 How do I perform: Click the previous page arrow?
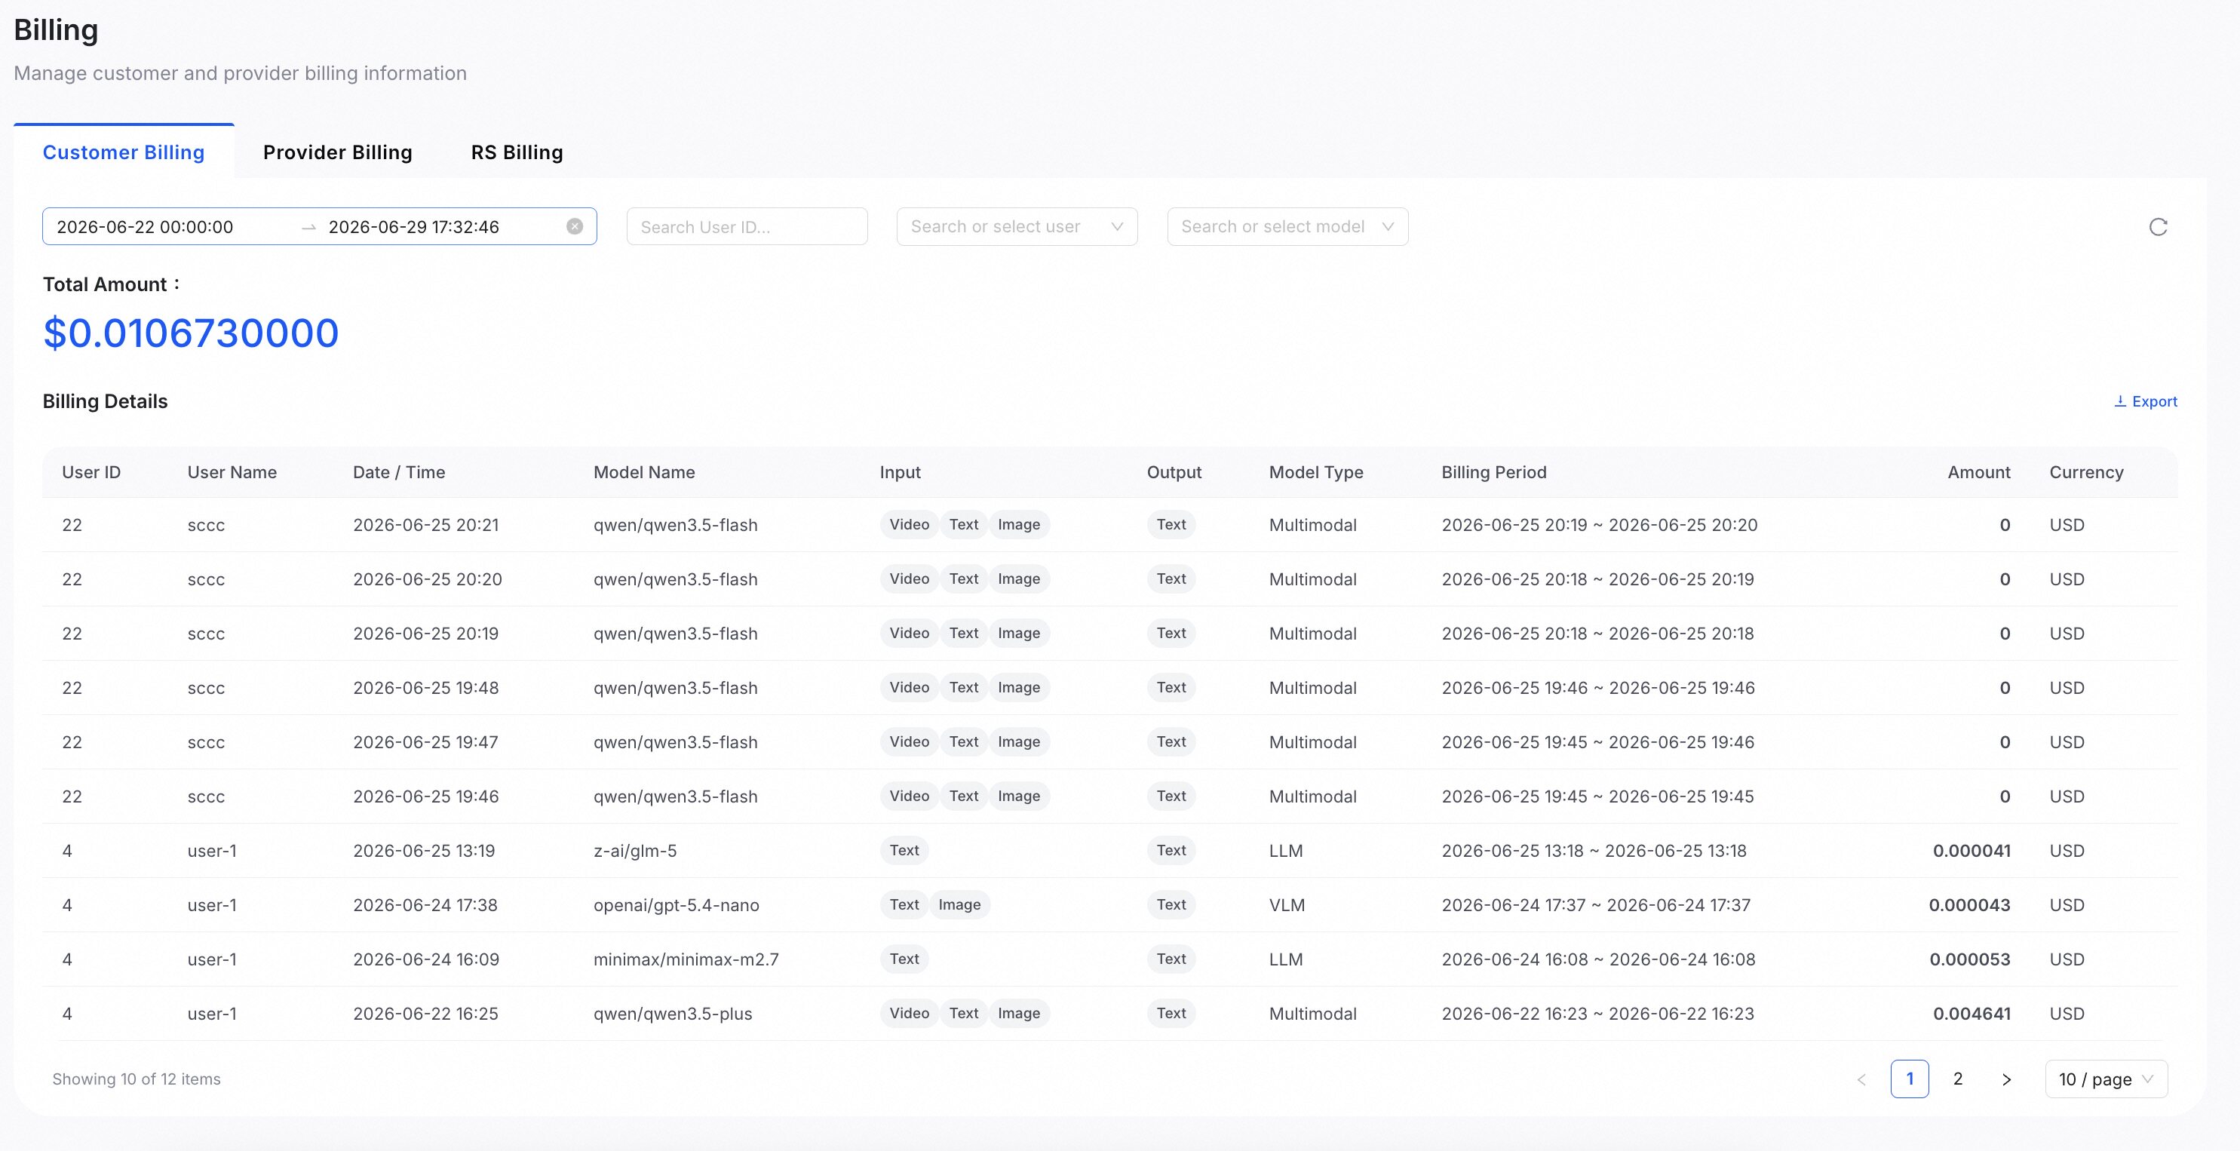click(1861, 1079)
